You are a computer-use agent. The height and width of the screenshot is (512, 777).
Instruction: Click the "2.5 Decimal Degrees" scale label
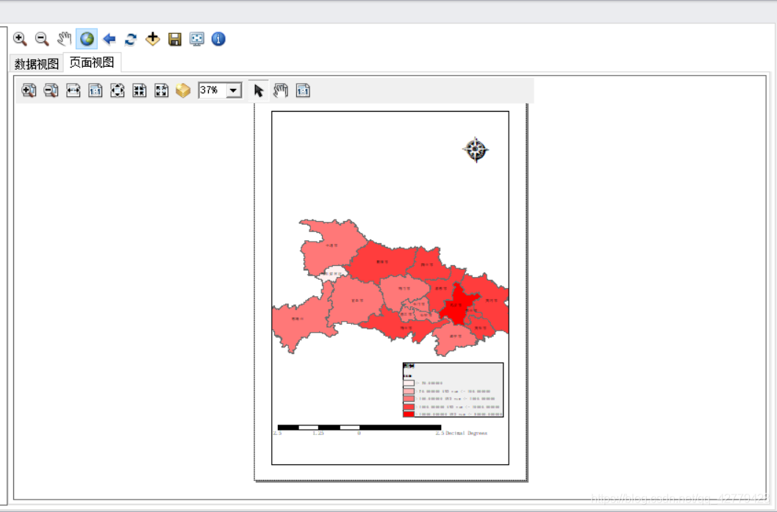(462, 433)
